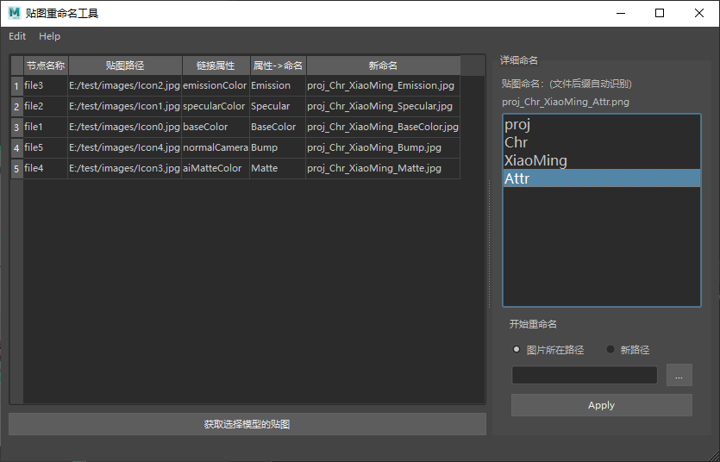Click the path text input field

point(584,375)
